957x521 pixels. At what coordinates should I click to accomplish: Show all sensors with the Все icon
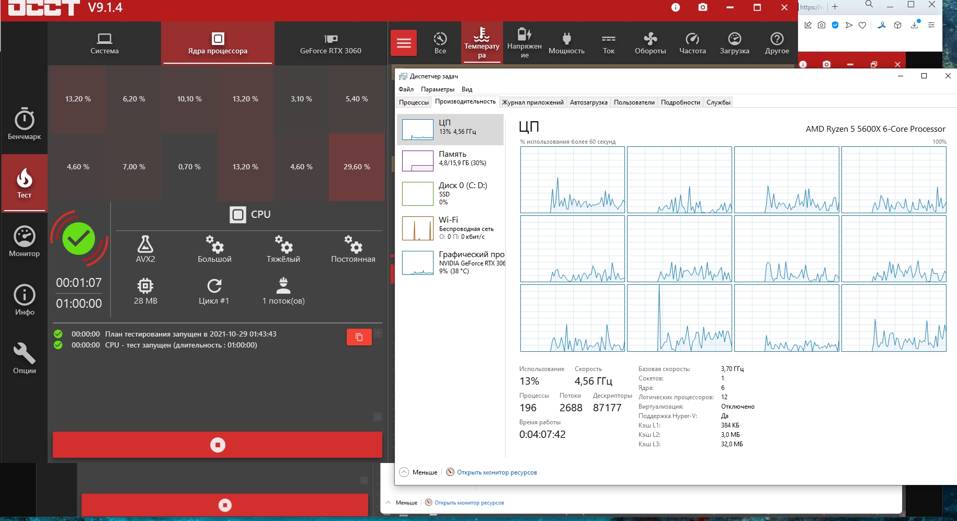440,43
